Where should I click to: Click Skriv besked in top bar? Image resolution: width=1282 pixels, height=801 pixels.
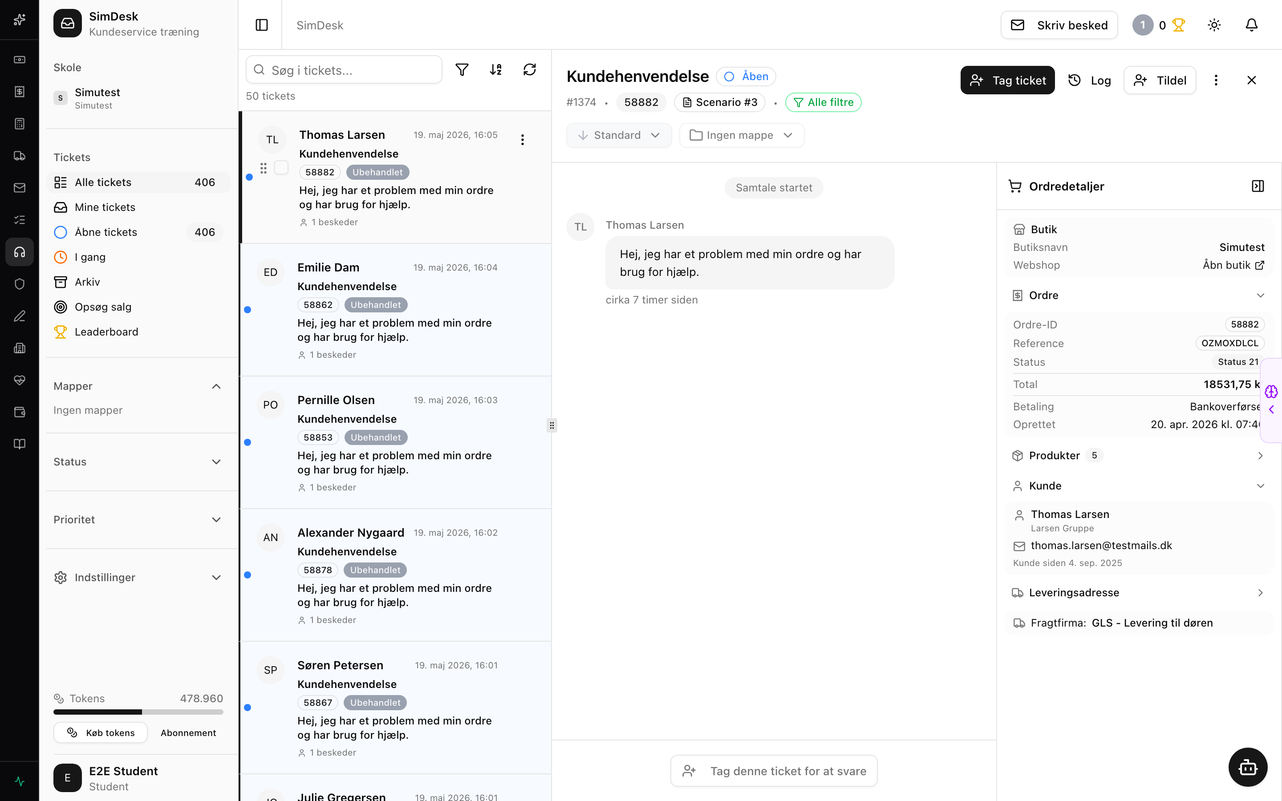[1059, 25]
